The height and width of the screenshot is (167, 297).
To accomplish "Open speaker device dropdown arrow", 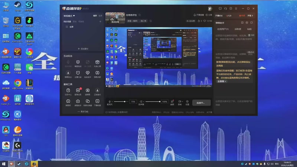I will coord(144,102).
